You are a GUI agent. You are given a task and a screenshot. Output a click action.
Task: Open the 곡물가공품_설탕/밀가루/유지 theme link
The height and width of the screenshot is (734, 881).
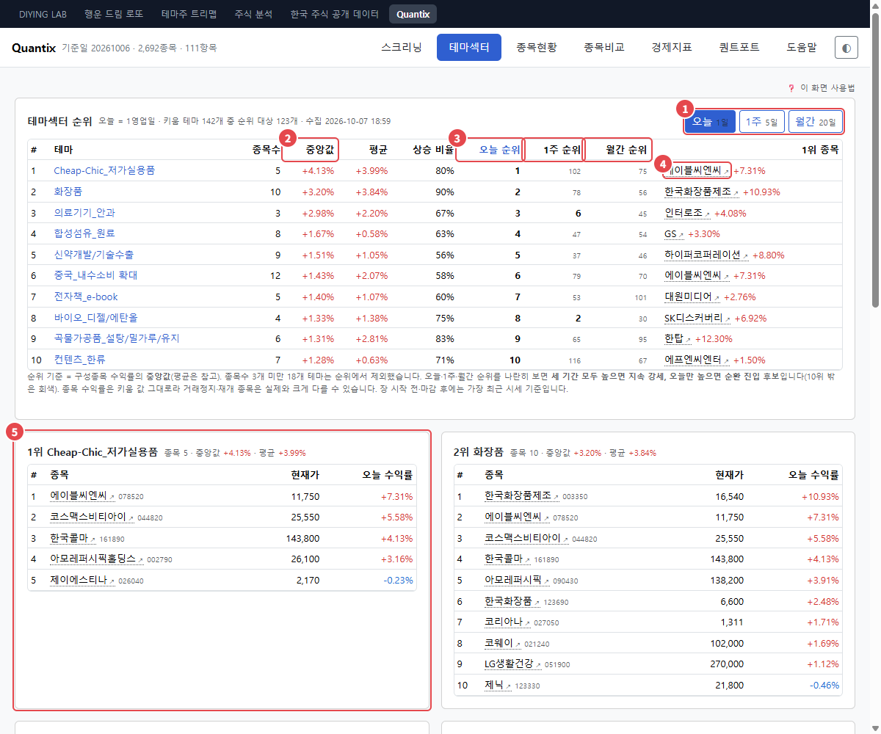click(116, 338)
